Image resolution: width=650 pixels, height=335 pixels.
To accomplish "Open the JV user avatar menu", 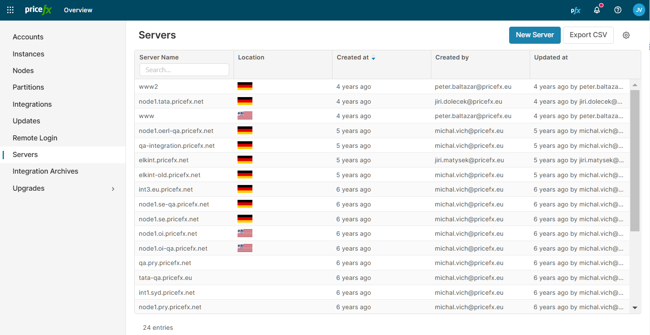I will coord(639,10).
